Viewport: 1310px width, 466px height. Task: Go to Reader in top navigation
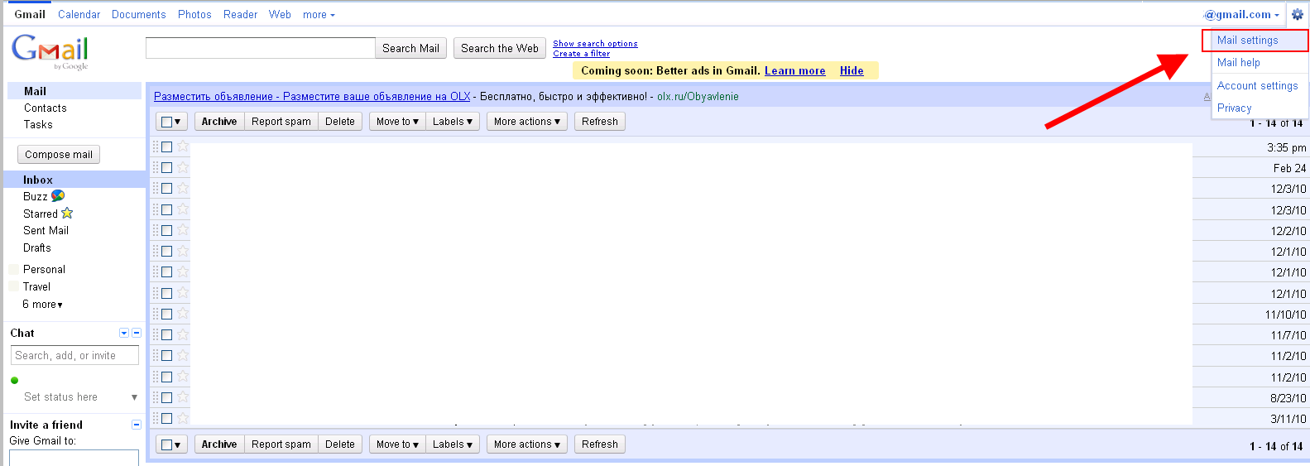click(x=240, y=14)
